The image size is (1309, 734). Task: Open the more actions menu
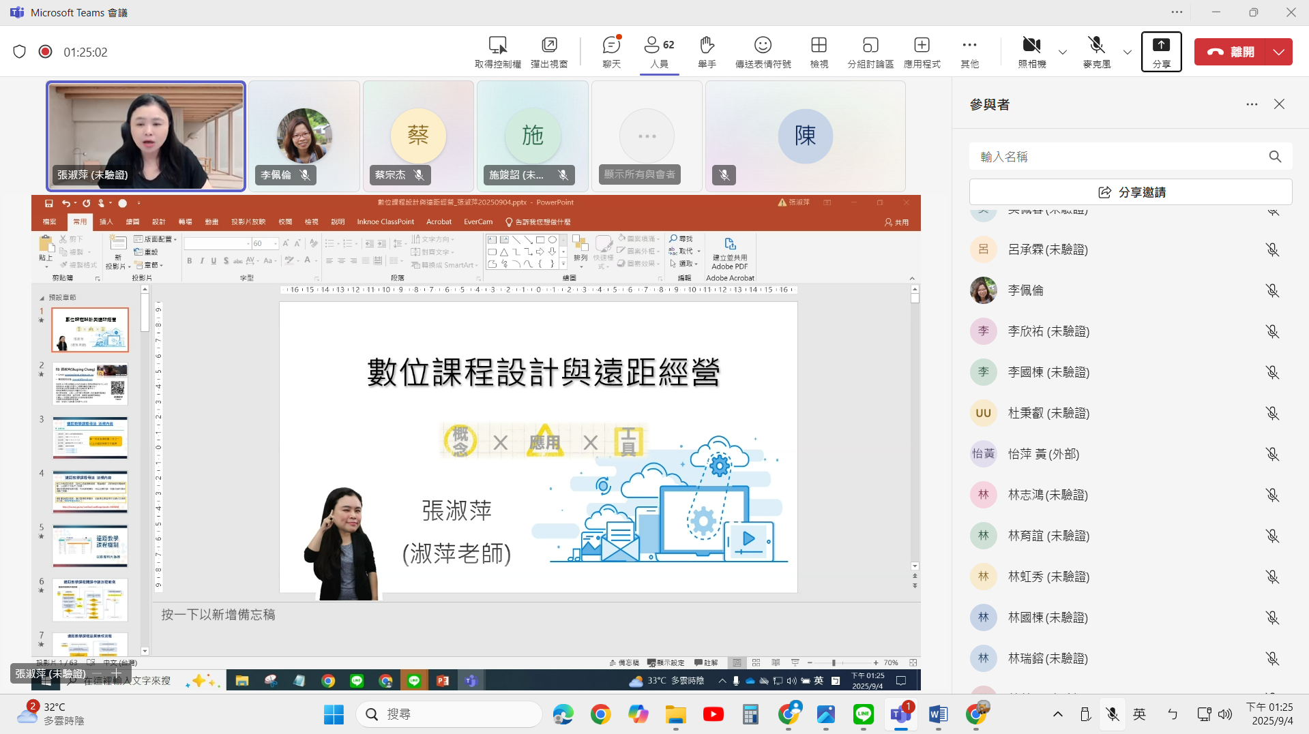(x=969, y=52)
